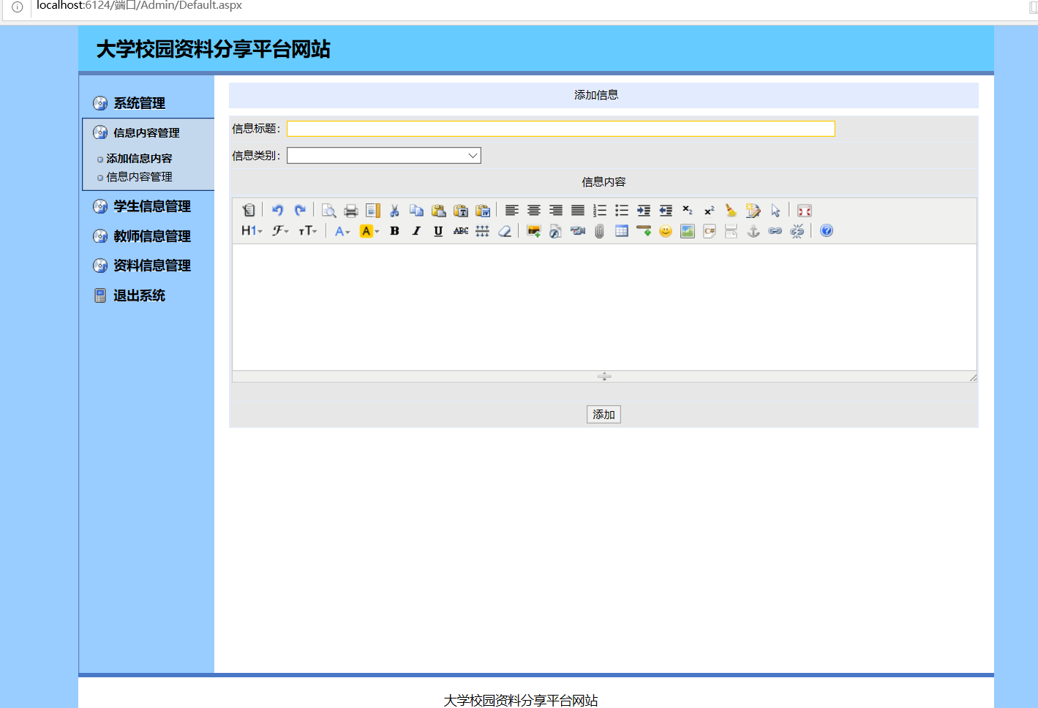Click the 添加 submit button

[603, 415]
